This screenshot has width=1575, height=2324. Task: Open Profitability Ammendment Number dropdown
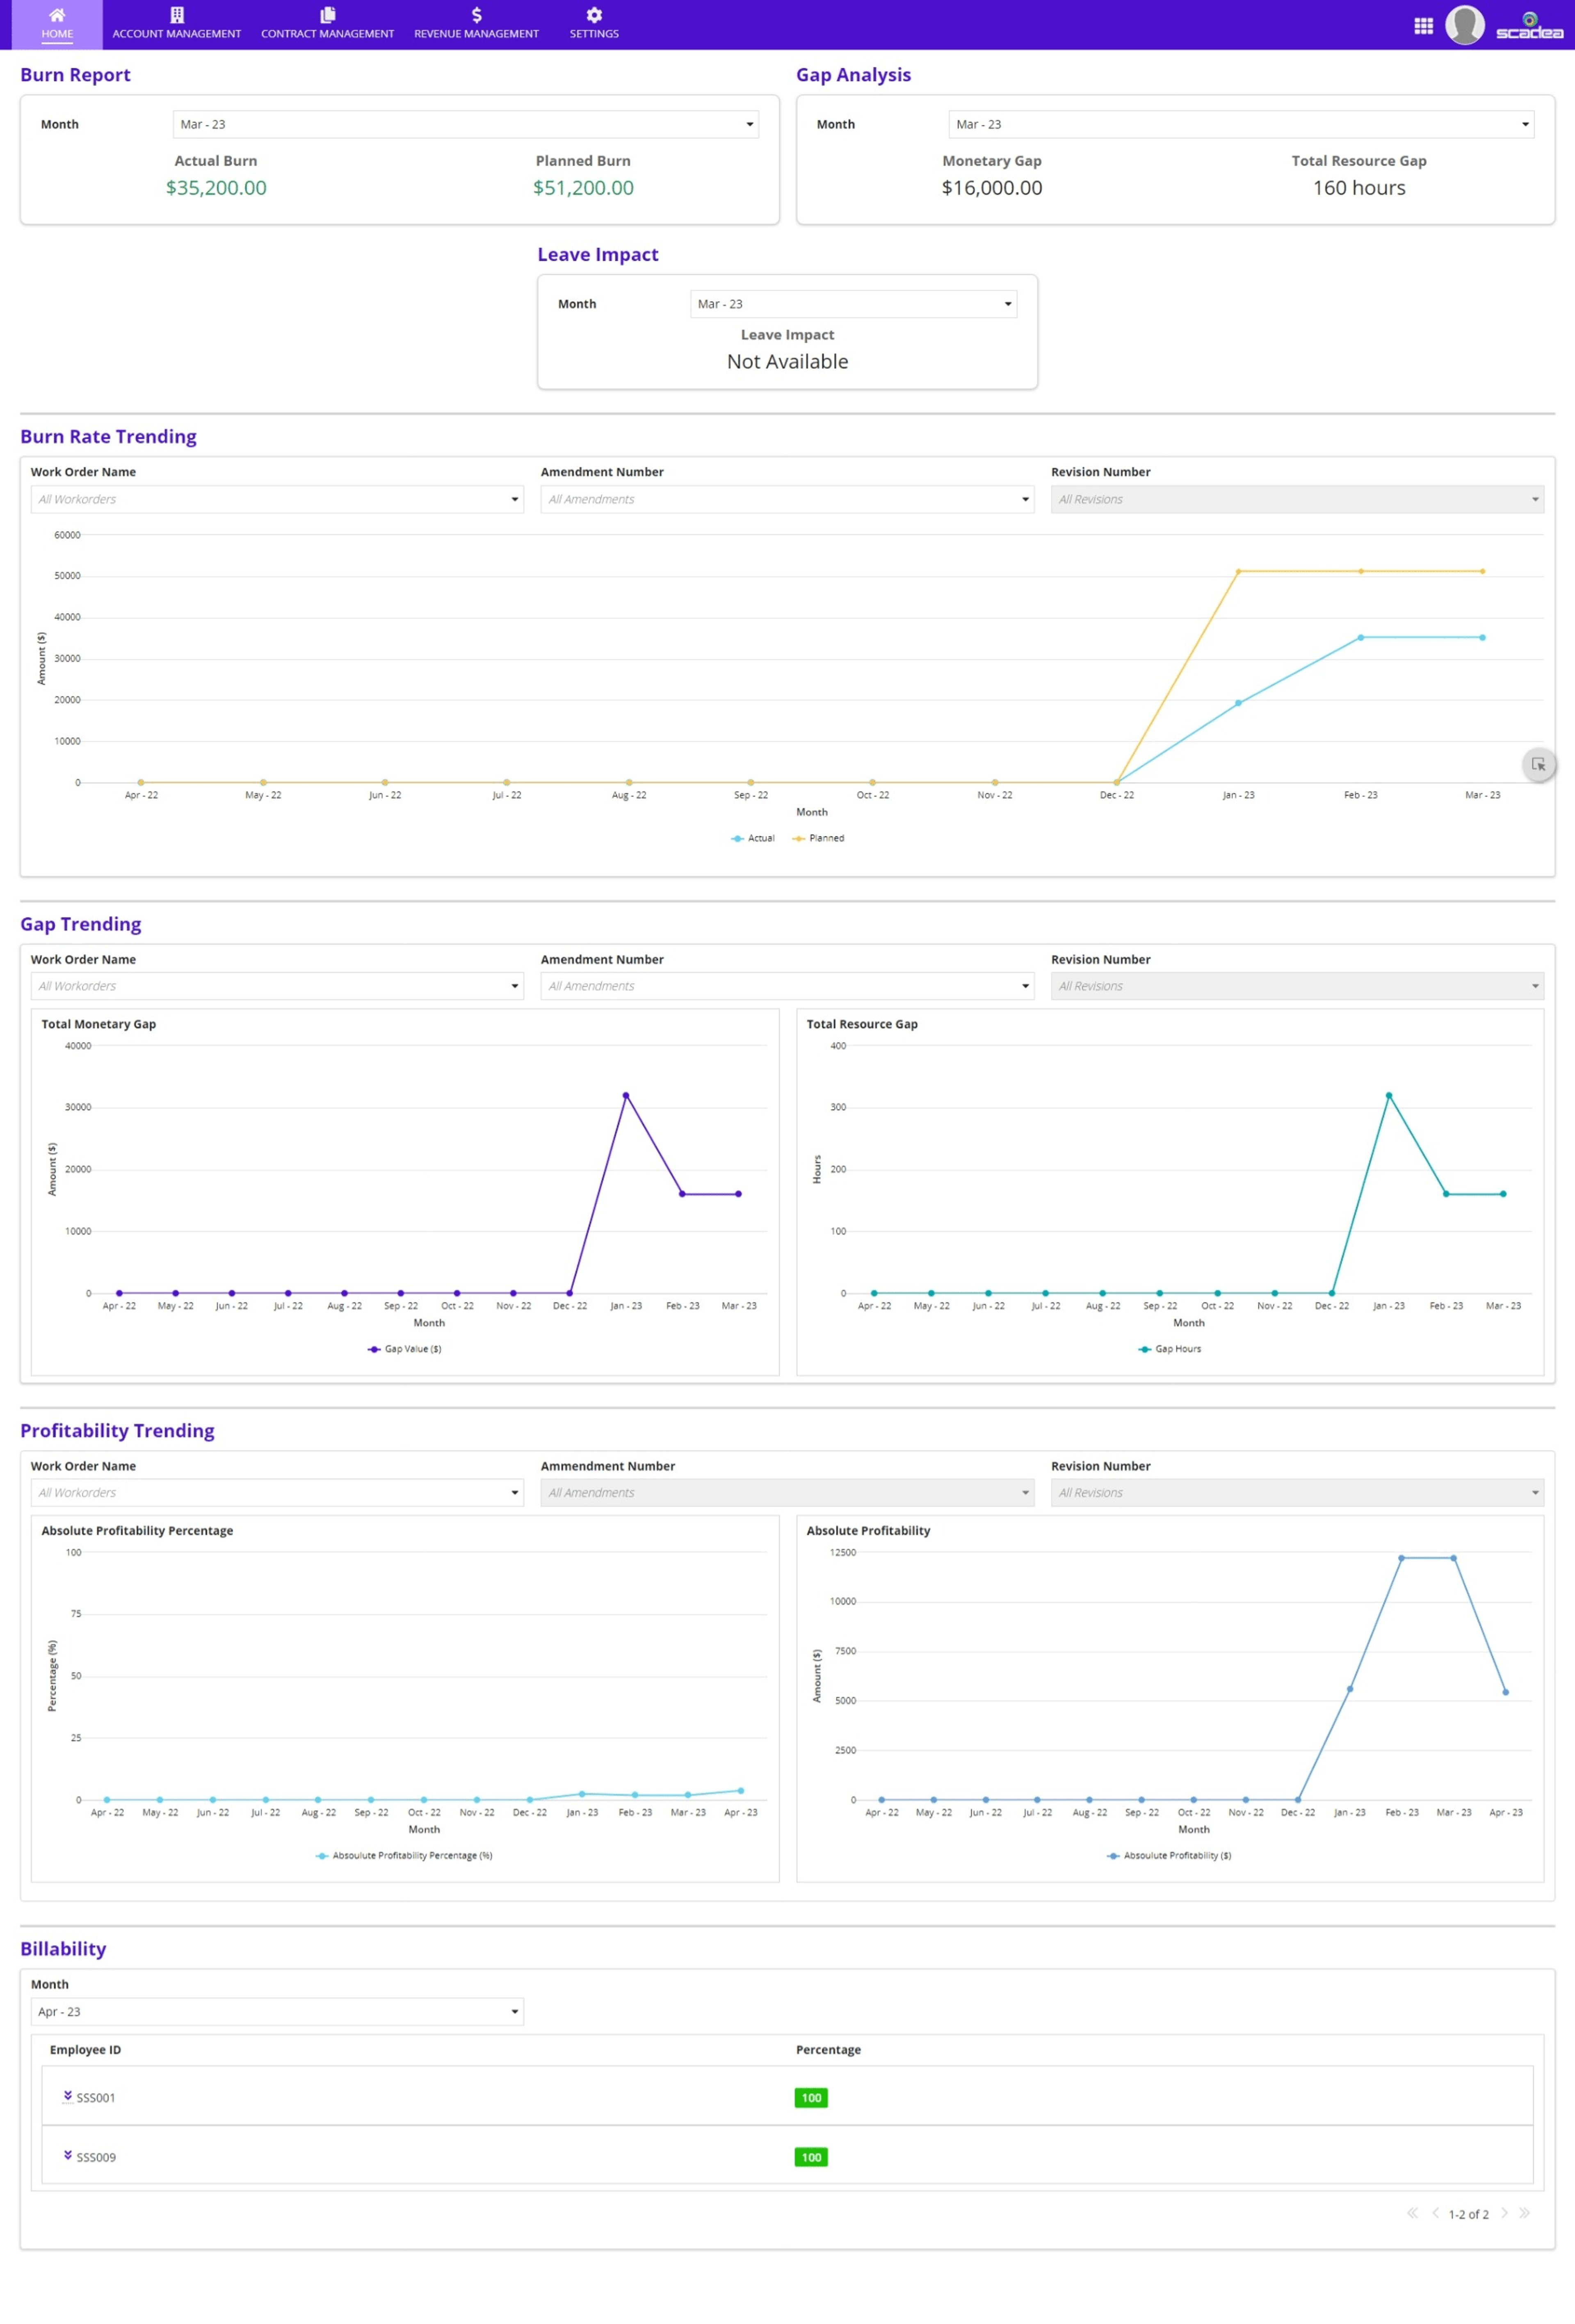(787, 1492)
